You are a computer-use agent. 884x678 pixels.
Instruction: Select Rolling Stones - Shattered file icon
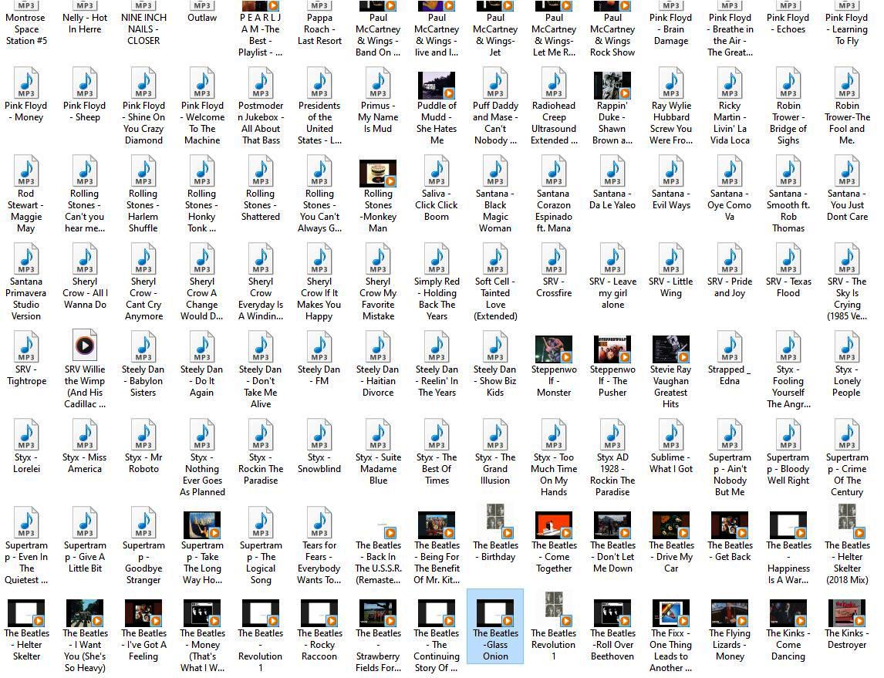click(x=261, y=171)
